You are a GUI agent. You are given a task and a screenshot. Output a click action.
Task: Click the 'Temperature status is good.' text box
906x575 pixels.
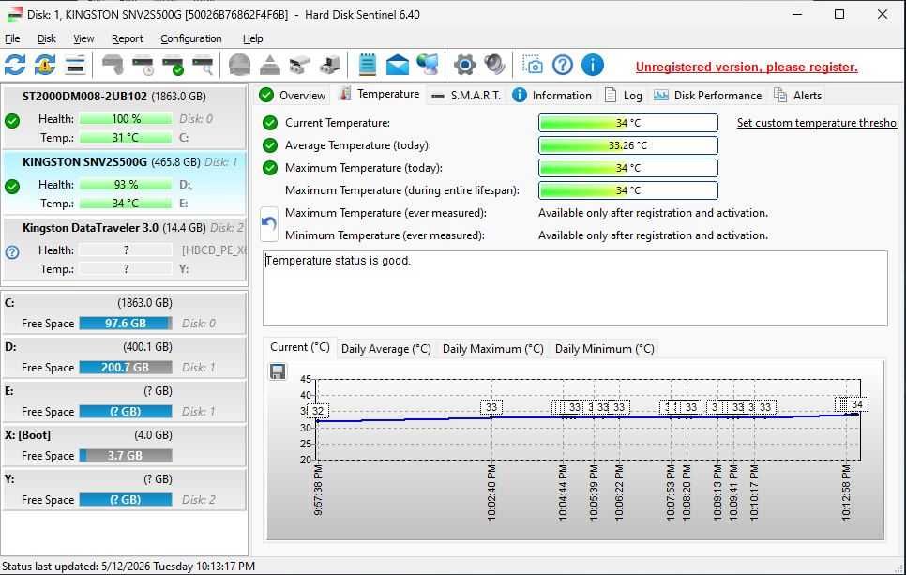(575, 288)
